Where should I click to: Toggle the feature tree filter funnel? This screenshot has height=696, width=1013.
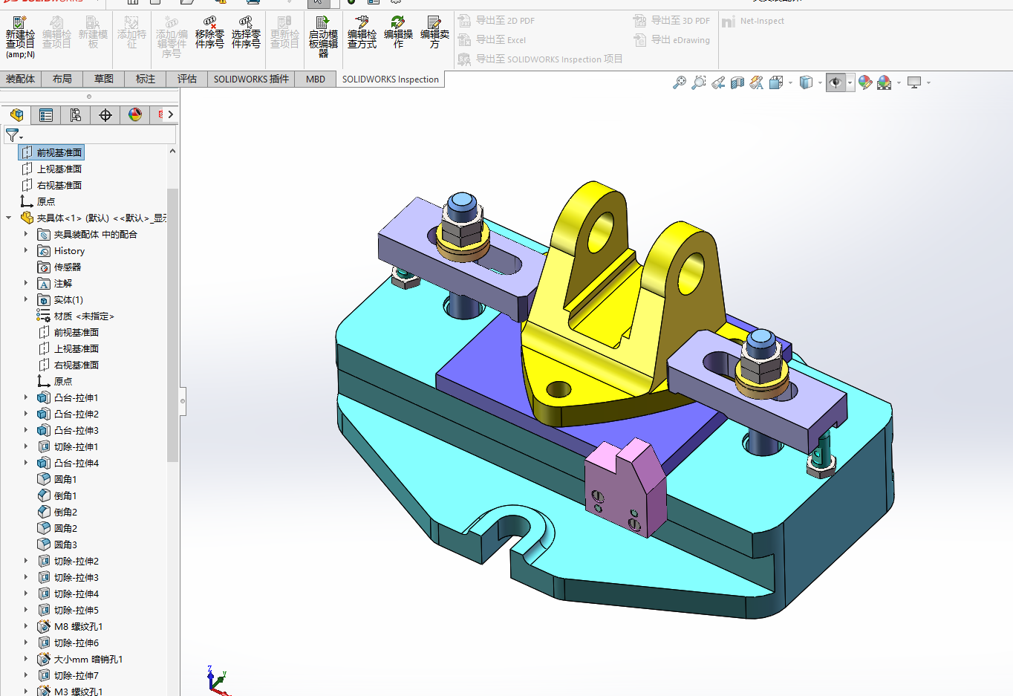(x=13, y=135)
